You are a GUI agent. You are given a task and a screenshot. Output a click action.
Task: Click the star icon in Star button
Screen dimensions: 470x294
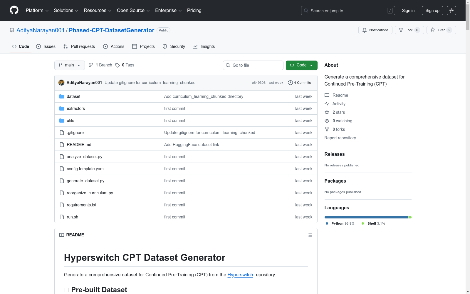point(433,30)
